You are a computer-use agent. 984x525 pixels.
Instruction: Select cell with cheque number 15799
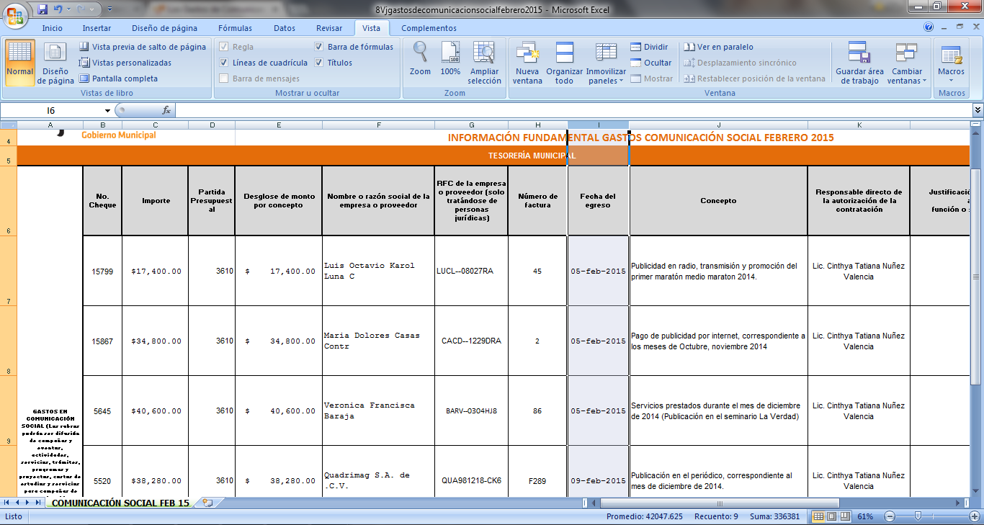click(102, 272)
